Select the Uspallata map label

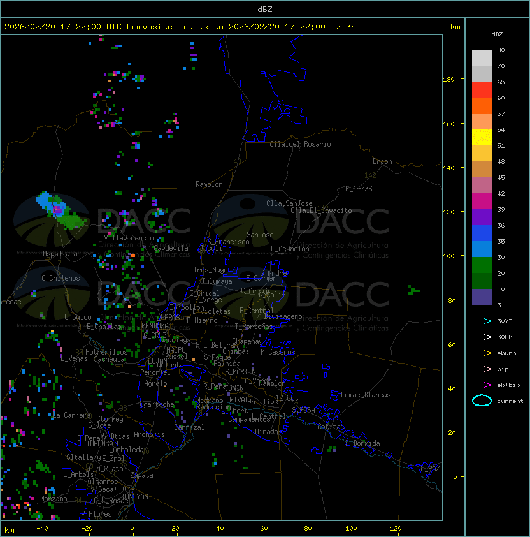[x=60, y=254]
